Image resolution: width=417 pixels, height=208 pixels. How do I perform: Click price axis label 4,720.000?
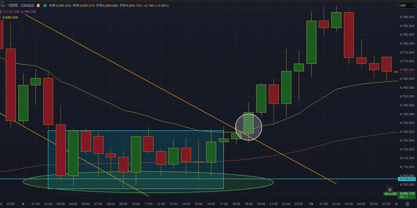pyautogui.click(x=407, y=149)
